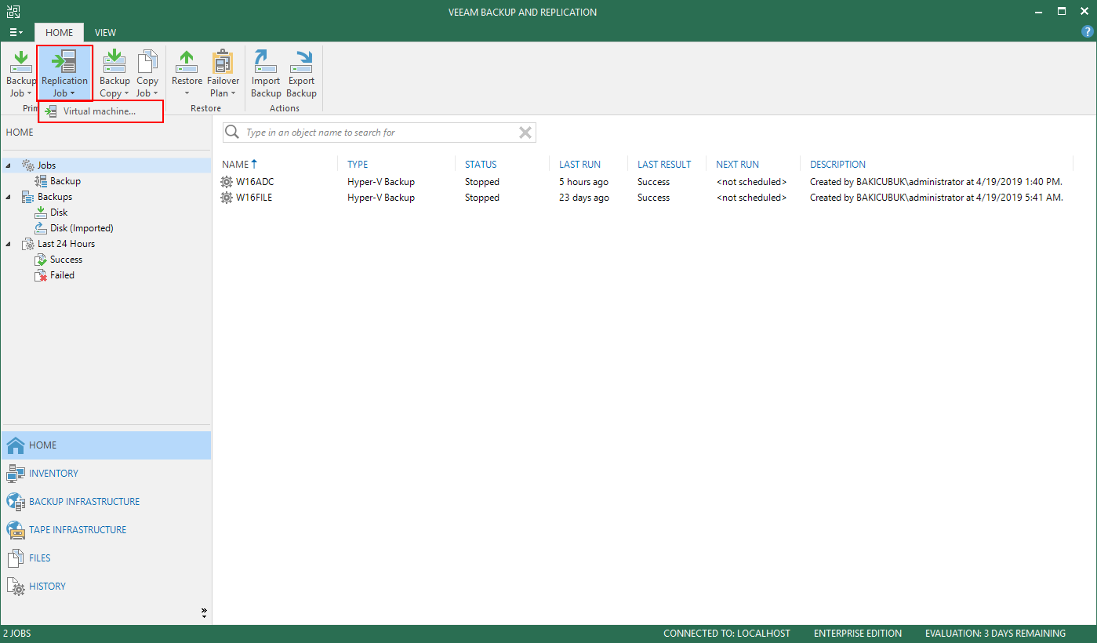Click the Jobs gear icon in tree
The width and height of the screenshot is (1097, 643).
(x=27, y=165)
